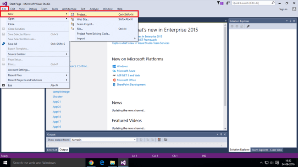Close the Solution Explorer panel
Screen dimensions: 298x167
(294, 21)
